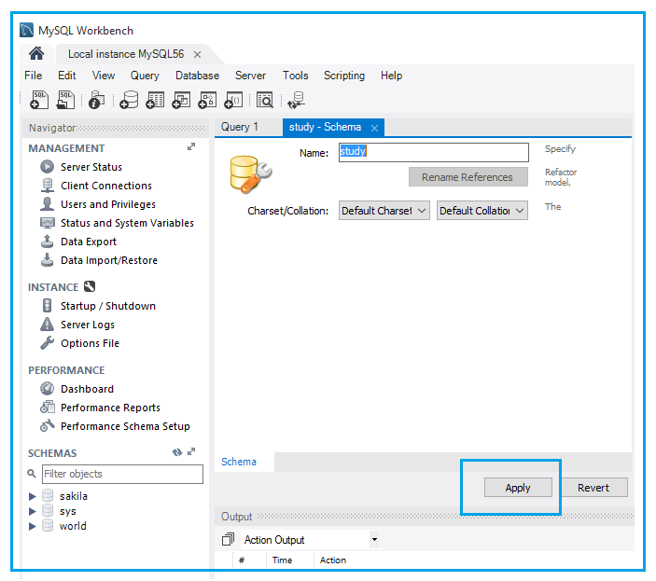Click the schema Name input field
656x581 pixels.
[433, 152]
